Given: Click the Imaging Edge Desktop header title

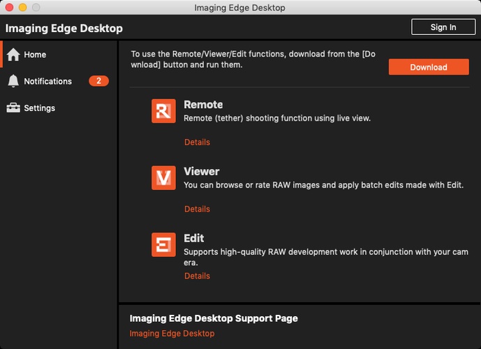Looking at the screenshot, I should [x=64, y=28].
